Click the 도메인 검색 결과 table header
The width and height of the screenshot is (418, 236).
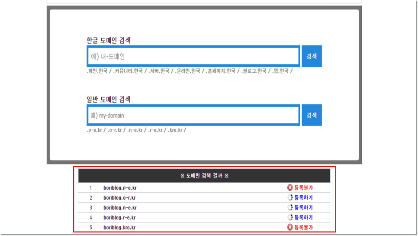(204, 175)
